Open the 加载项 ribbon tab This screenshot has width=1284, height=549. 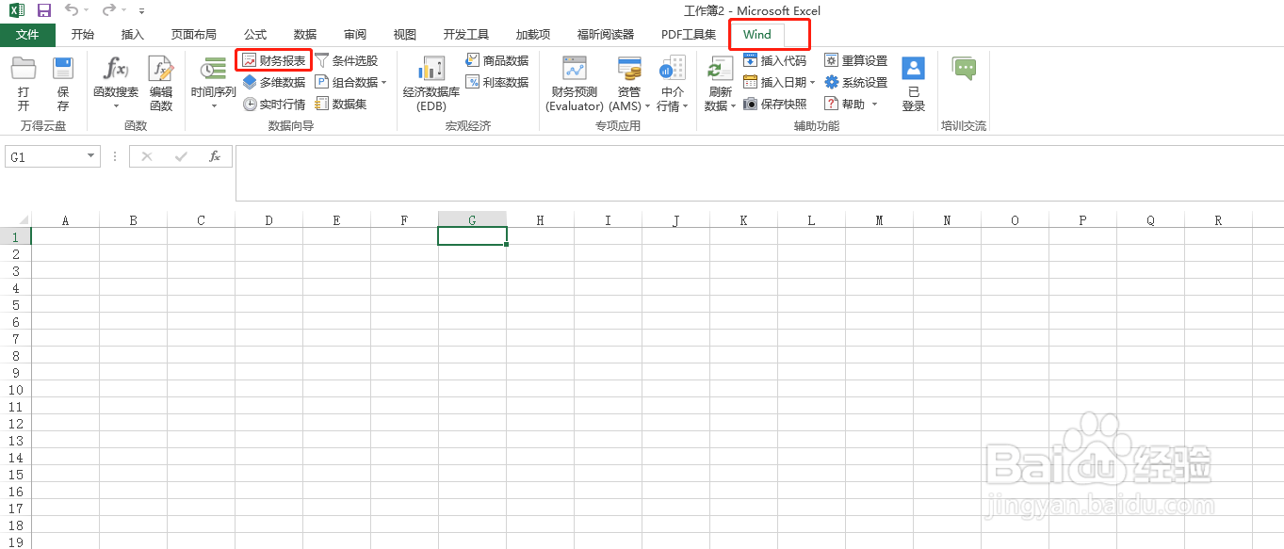532,34
